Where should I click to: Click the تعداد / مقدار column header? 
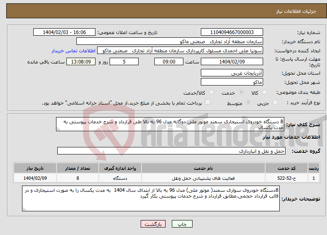[78, 168]
